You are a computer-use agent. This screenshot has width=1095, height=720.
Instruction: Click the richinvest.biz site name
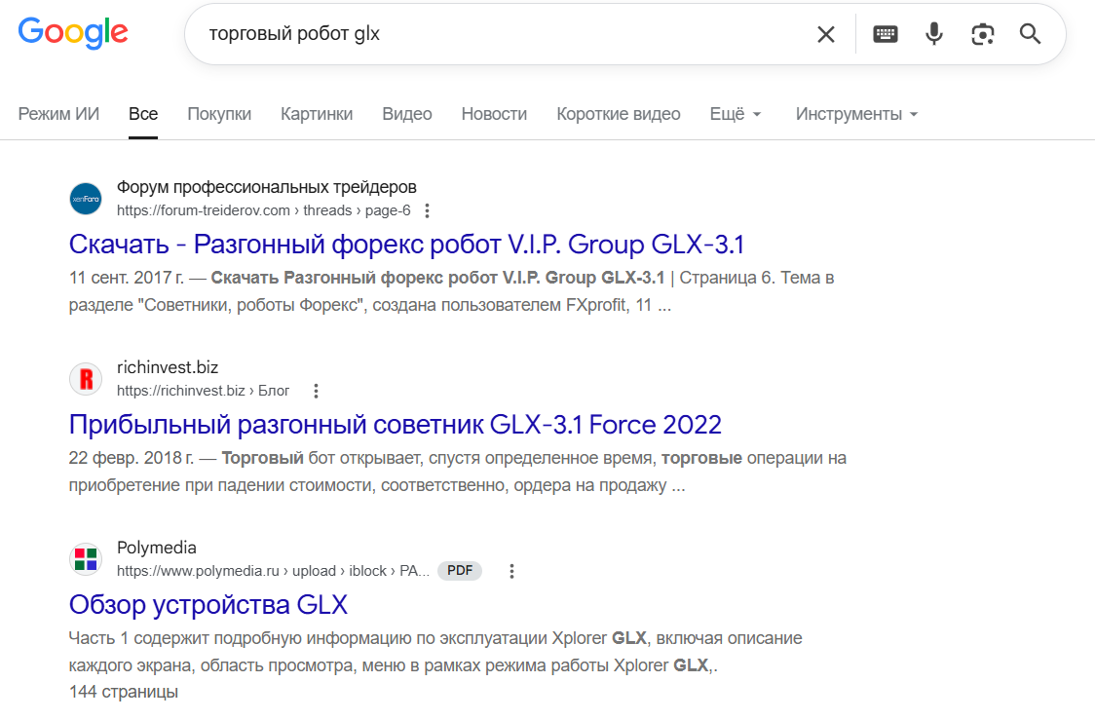pos(168,367)
